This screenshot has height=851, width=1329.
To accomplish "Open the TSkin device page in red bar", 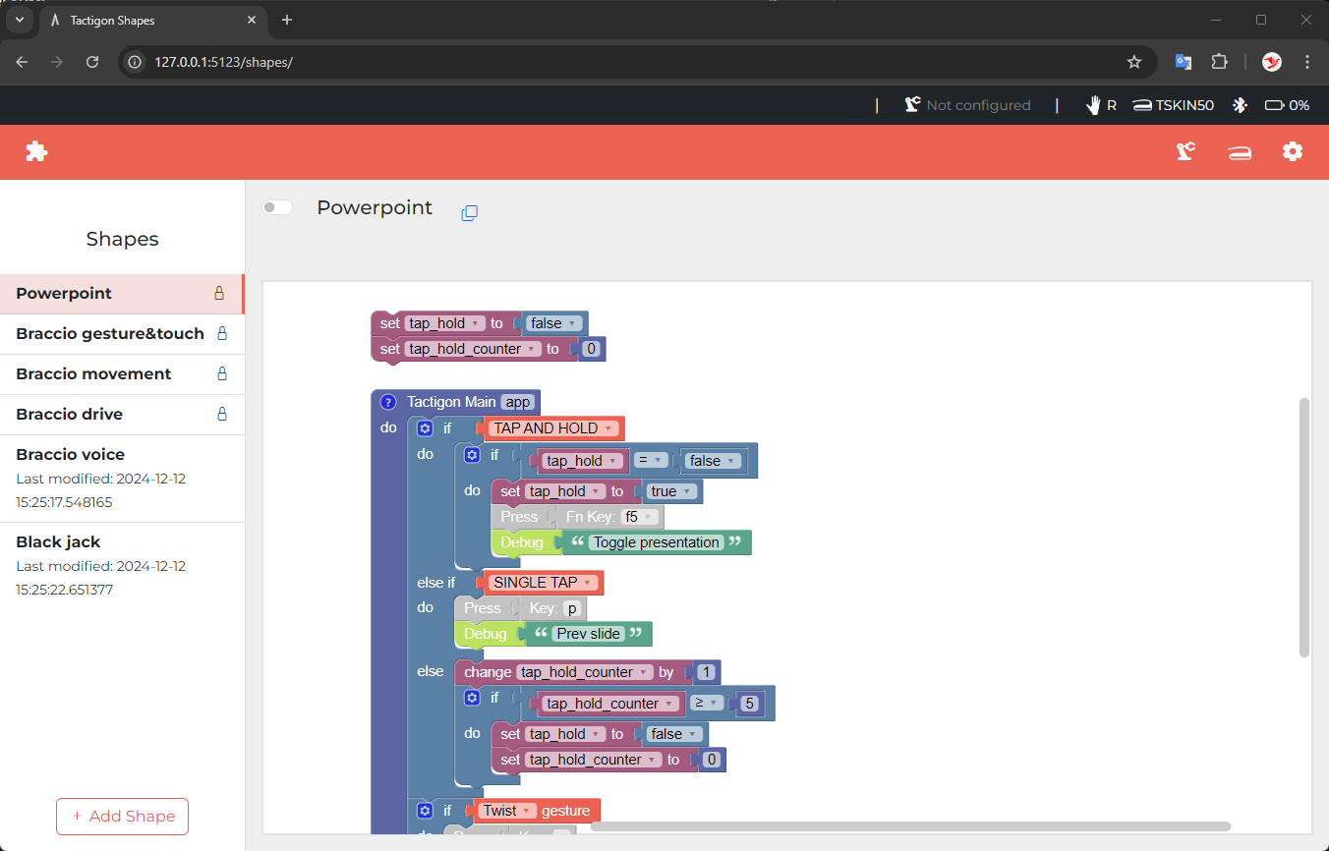I will tap(1240, 152).
